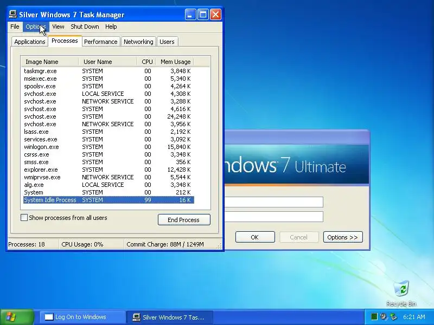
Task: Click the End Process button
Action: pos(184,220)
